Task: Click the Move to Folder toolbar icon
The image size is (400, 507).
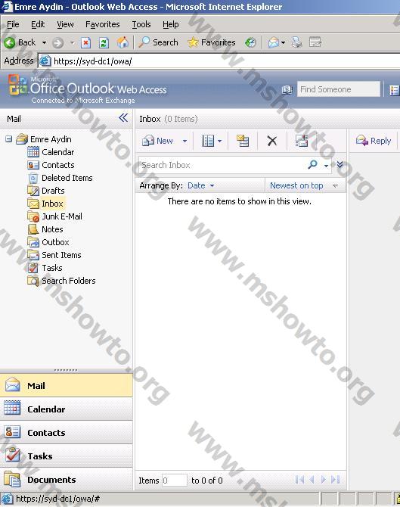Action: coord(242,141)
